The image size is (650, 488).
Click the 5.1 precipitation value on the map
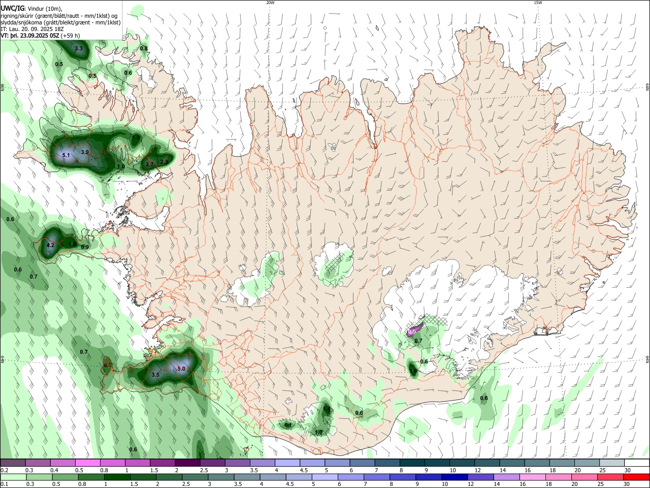[66, 155]
